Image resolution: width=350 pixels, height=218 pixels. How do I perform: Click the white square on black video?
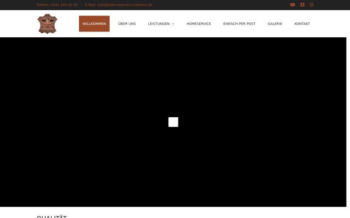(173, 122)
